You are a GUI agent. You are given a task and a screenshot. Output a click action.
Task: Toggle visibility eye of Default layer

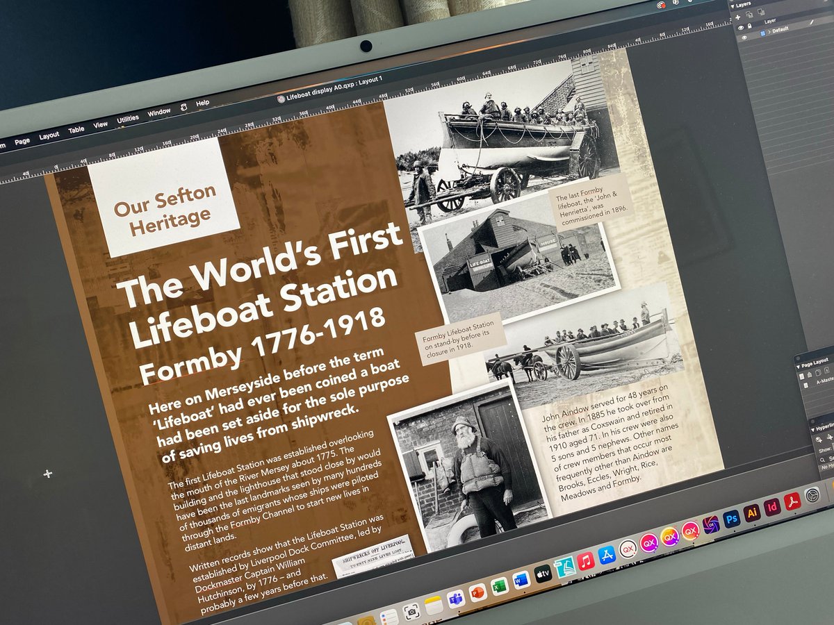pyautogui.click(x=744, y=37)
